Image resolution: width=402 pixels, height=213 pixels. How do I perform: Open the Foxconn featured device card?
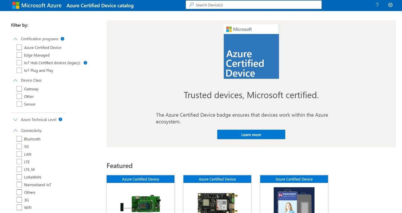tap(294, 194)
